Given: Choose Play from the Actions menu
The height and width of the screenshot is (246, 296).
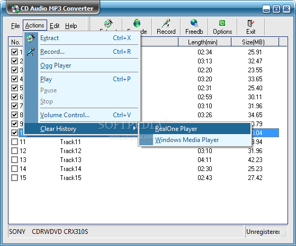Looking at the screenshot, I should (83, 79).
